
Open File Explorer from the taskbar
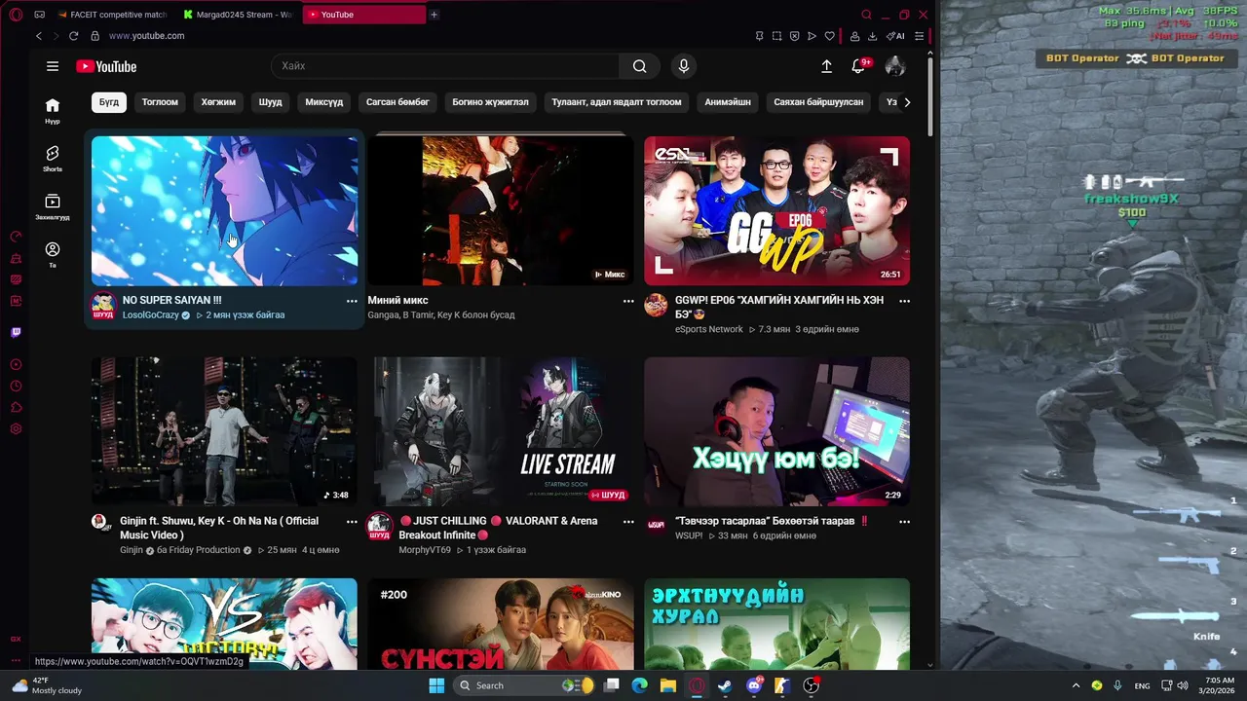668,685
